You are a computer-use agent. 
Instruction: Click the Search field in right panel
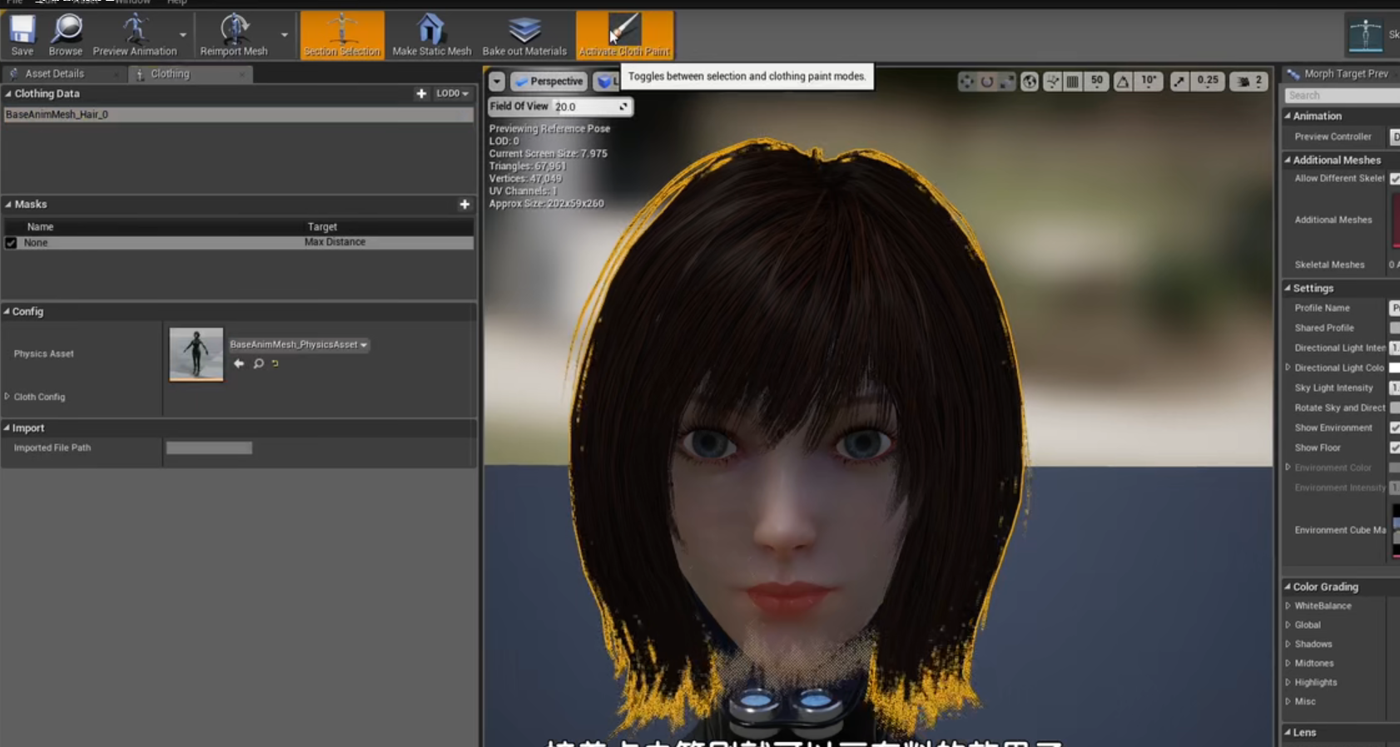tap(1342, 96)
